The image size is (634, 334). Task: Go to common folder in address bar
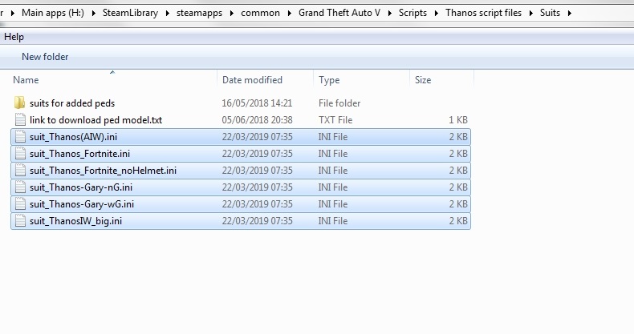point(260,13)
